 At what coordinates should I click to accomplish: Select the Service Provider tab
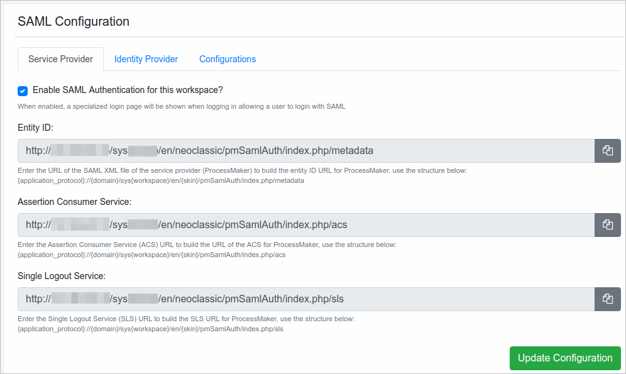click(x=60, y=59)
